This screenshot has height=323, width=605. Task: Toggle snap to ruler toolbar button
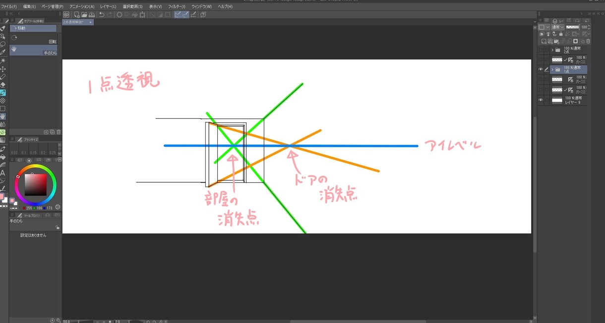click(x=178, y=15)
